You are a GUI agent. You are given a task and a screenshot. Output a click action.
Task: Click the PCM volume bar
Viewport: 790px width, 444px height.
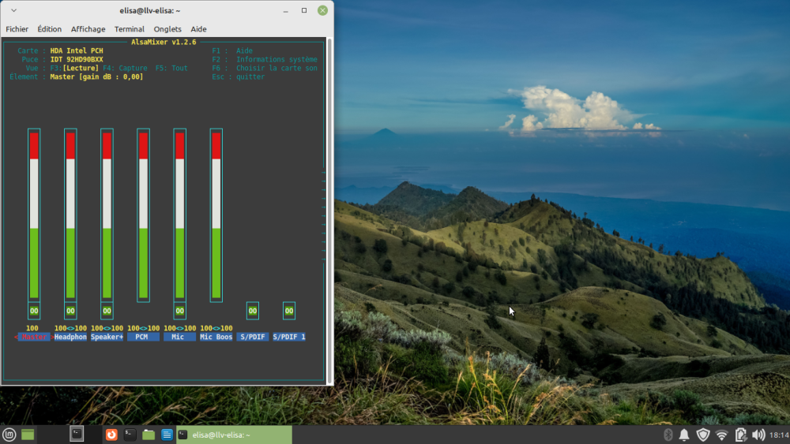pyautogui.click(x=143, y=215)
